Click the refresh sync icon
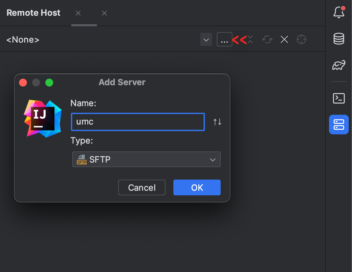This screenshot has height=272, width=352. point(267,39)
